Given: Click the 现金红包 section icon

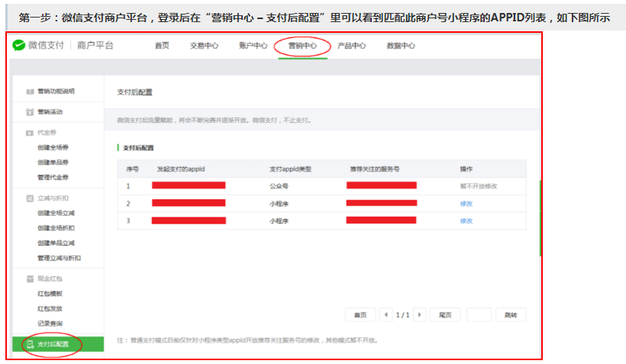Looking at the screenshot, I should coord(30,279).
